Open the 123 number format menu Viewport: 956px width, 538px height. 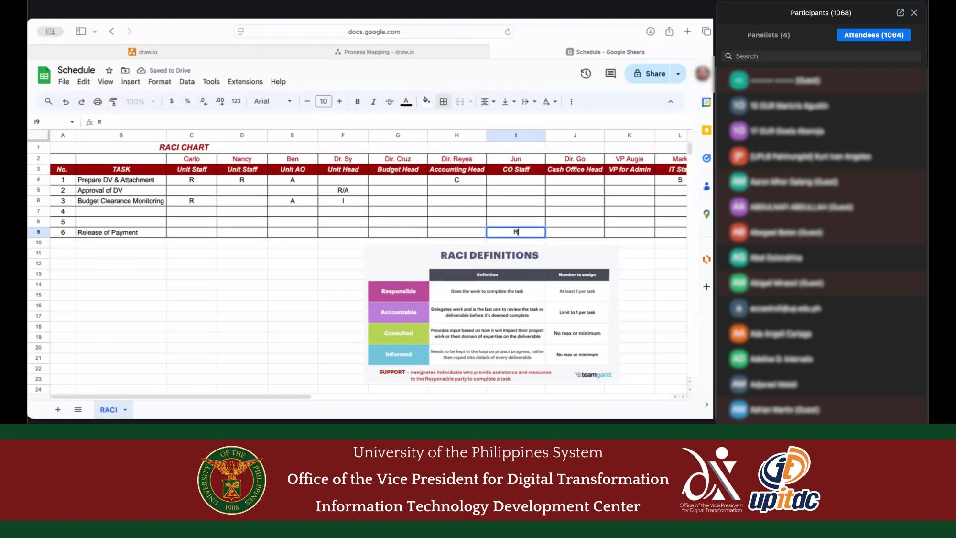(x=236, y=101)
